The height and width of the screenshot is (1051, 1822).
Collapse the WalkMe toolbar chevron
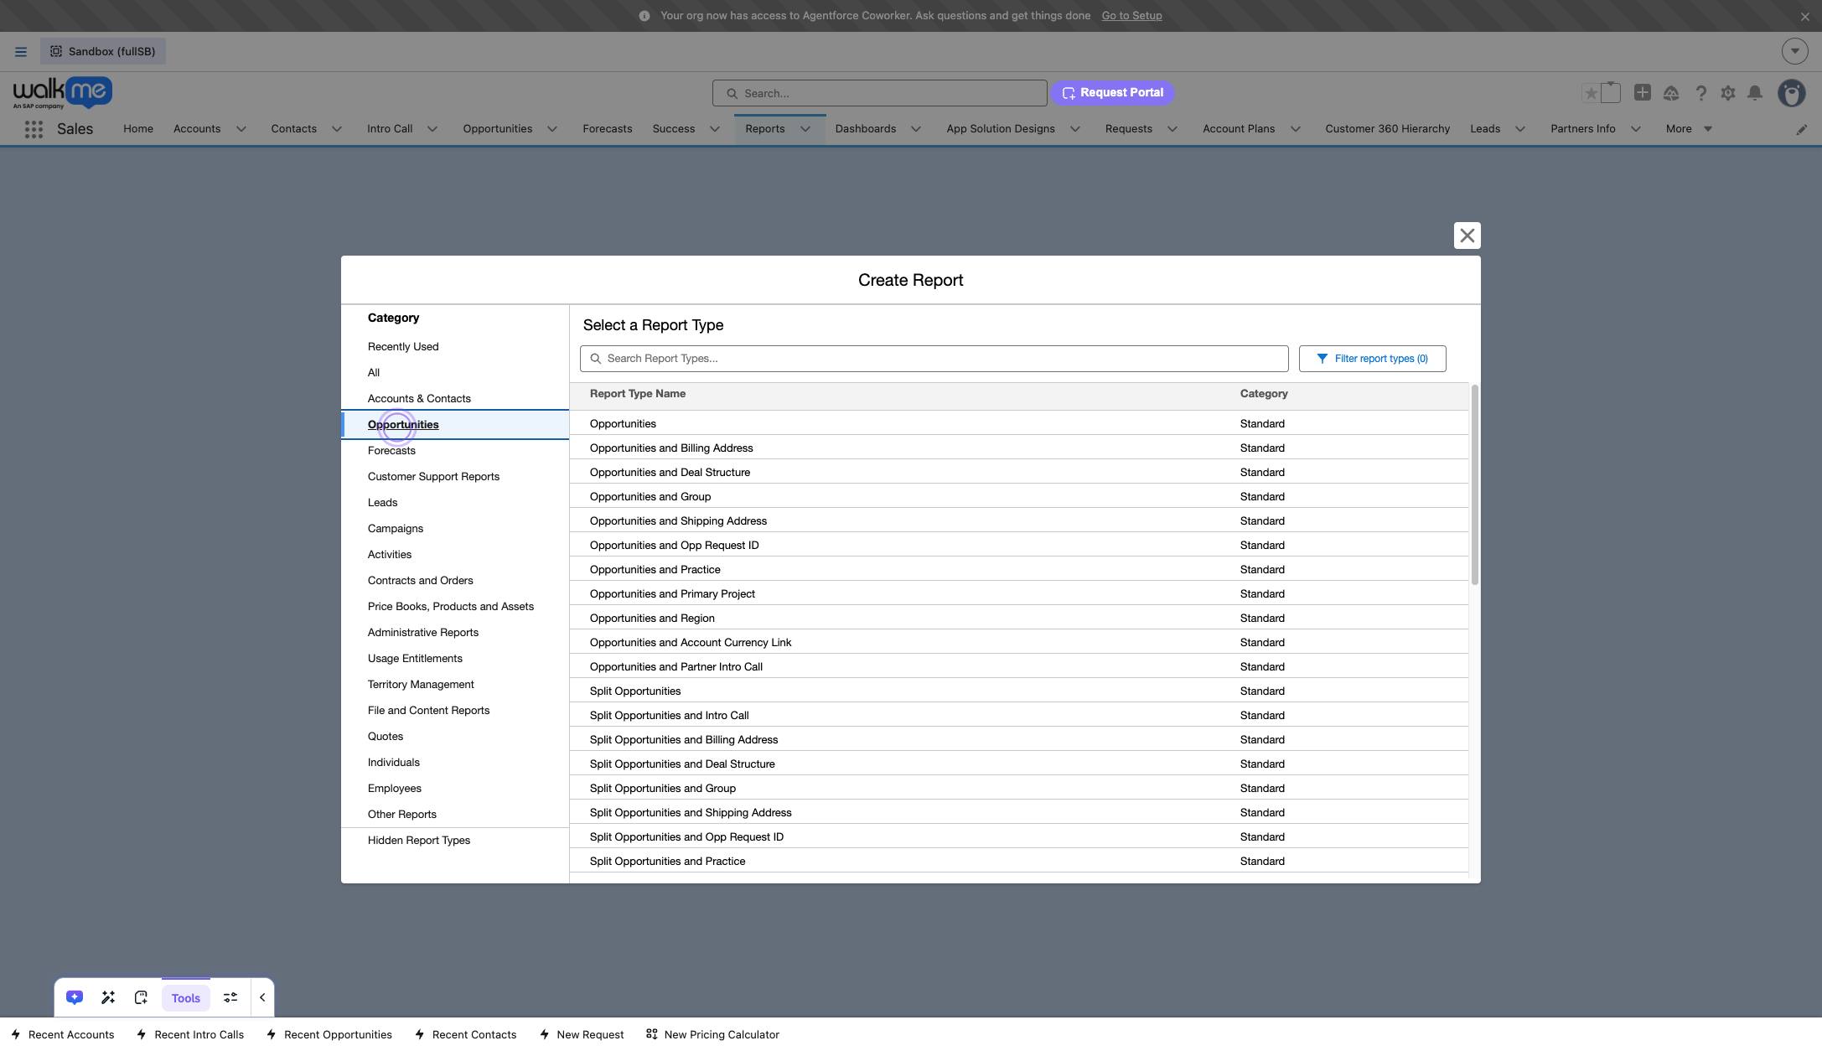[262, 997]
